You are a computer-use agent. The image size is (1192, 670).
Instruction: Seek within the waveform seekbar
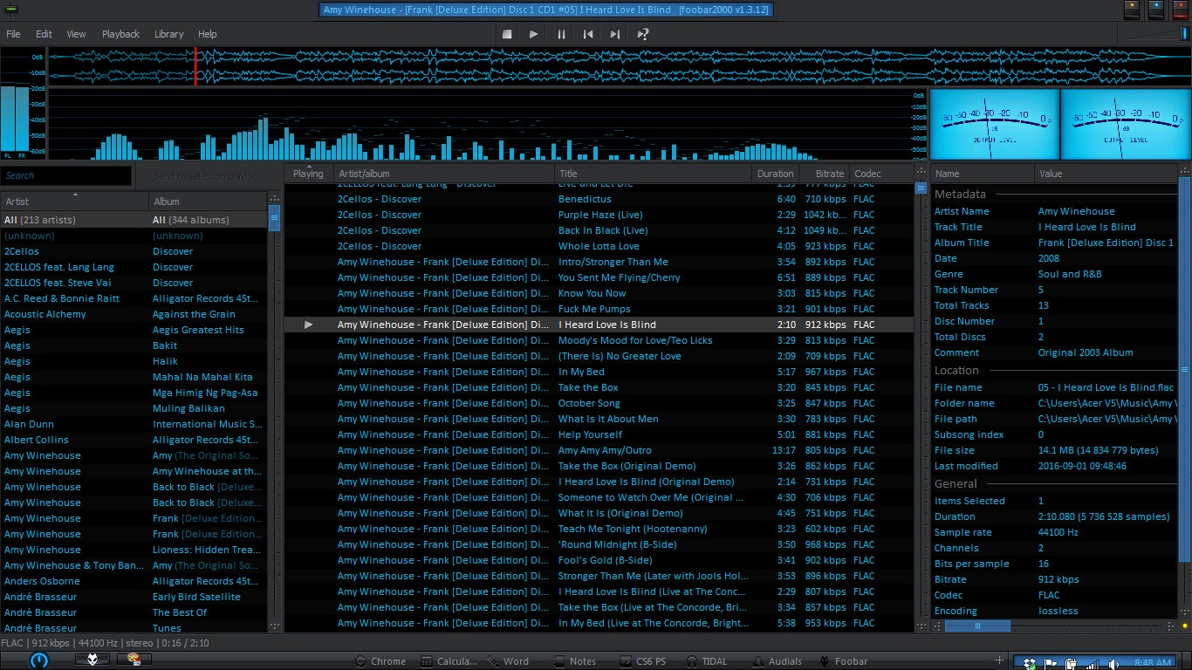(620, 67)
